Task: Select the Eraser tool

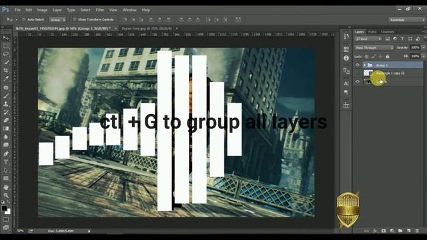Action: coord(6,120)
